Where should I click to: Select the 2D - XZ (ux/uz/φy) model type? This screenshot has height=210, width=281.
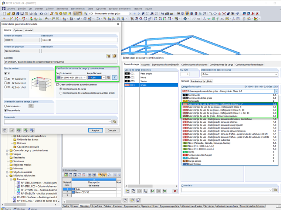pos(6,83)
